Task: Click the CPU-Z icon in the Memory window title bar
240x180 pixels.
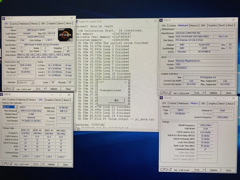Action: (x=161, y=97)
